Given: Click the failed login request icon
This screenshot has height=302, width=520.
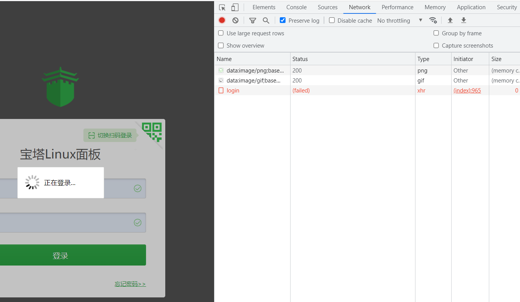Looking at the screenshot, I should 221,91.
